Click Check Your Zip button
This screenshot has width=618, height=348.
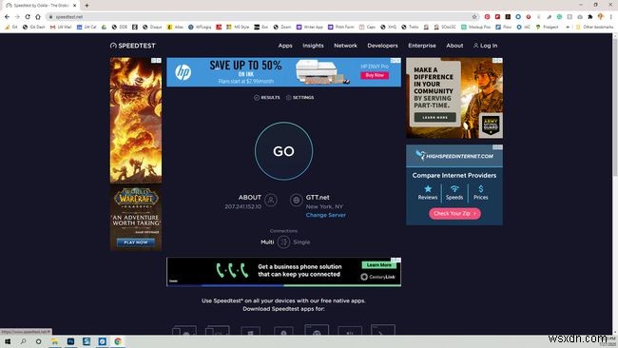pos(454,213)
